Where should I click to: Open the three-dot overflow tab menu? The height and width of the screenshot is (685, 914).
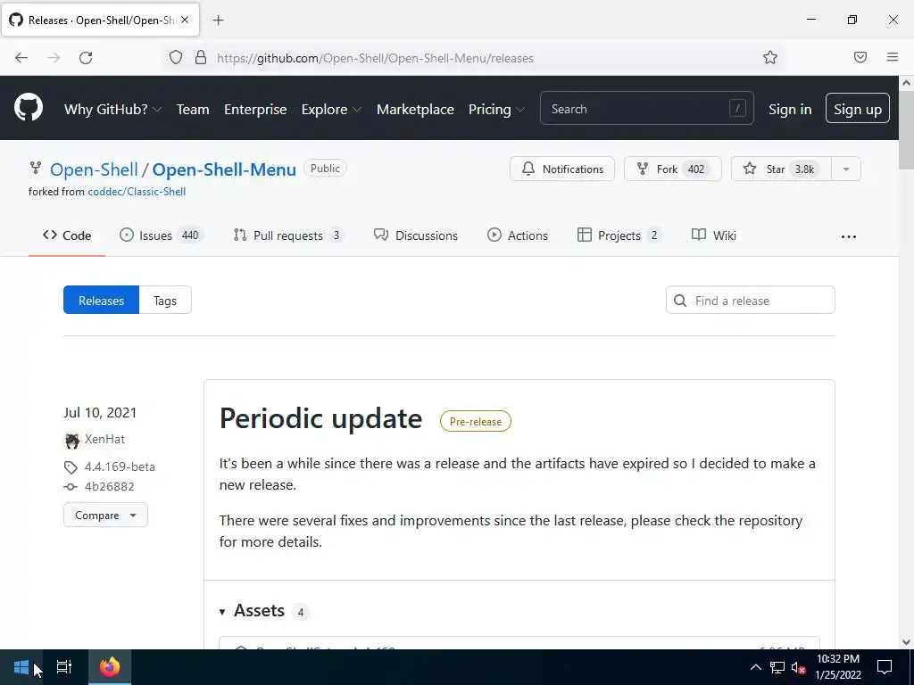point(849,236)
